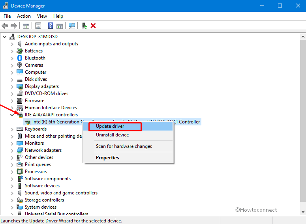Viewport: 306px width, 224px height.
Task: Click the Action Pane toolbar icon
Action: [60, 26]
